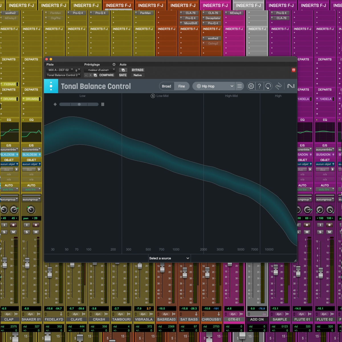Select the GTR-01 track name
Image resolution: width=342 pixels, height=342 pixels.
pyautogui.click(x=234, y=319)
